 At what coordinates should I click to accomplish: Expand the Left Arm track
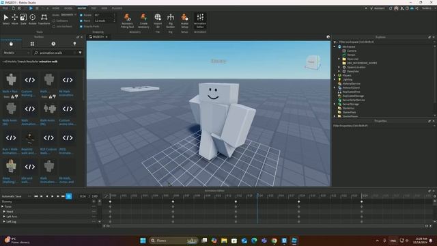pos(4,217)
